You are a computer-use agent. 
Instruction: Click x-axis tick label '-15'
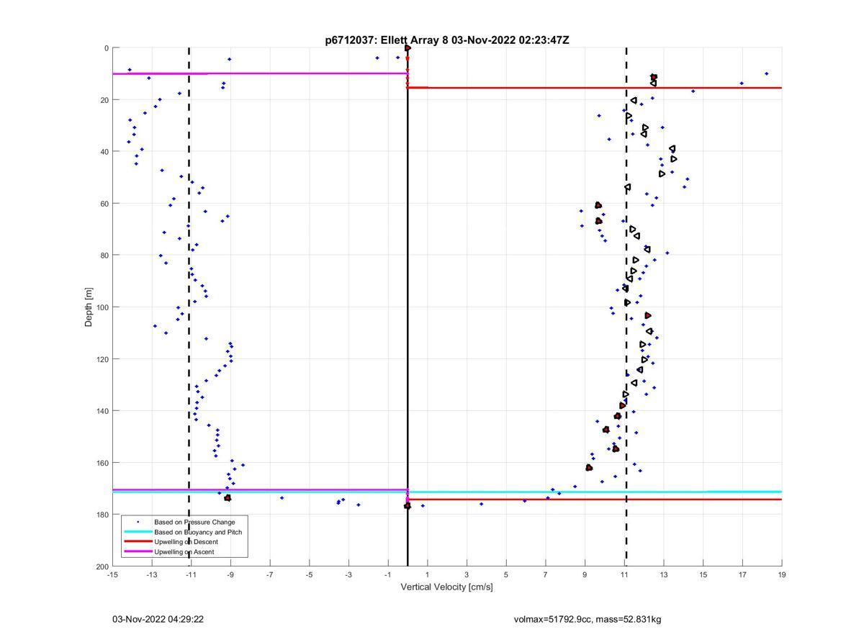(112, 574)
